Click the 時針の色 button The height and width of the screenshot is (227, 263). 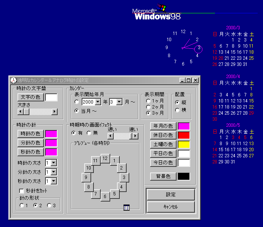[30, 134]
